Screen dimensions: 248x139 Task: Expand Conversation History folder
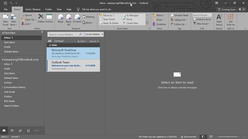coord(3,87)
